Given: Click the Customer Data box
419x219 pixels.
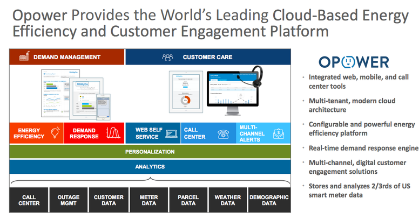Looking at the screenshot, I should (109, 200).
